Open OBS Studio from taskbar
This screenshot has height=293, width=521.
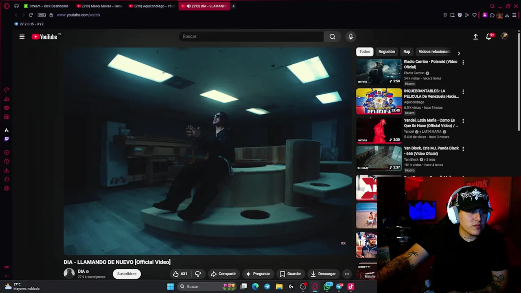(x=303, y=286)
